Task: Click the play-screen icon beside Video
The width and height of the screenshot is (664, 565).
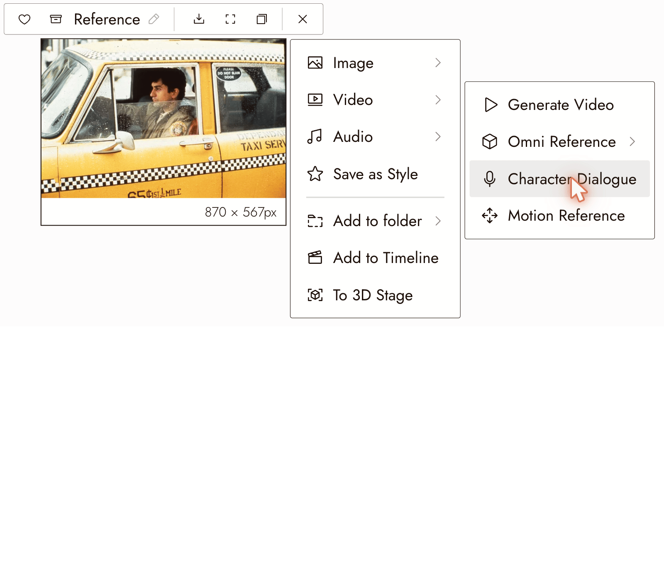Action: coord(315,100)
